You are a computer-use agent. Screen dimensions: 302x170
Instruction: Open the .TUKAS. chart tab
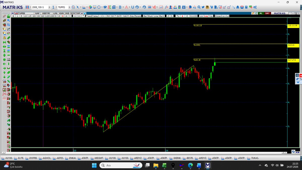tap(253, 158)
